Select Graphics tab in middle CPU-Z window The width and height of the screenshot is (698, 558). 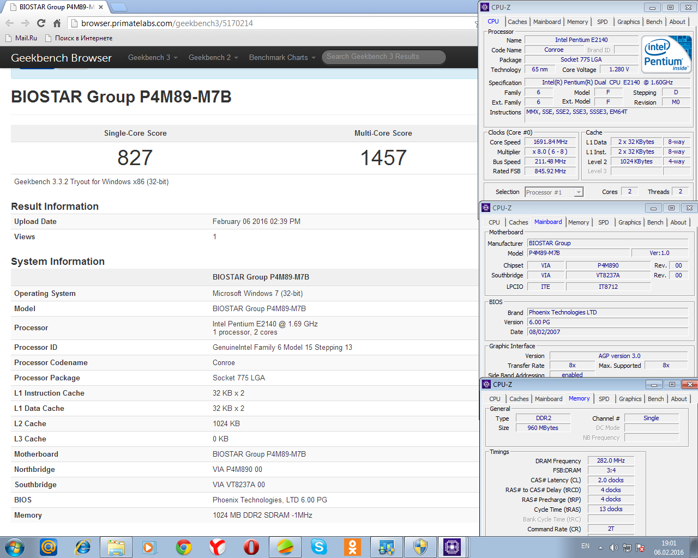629,222
